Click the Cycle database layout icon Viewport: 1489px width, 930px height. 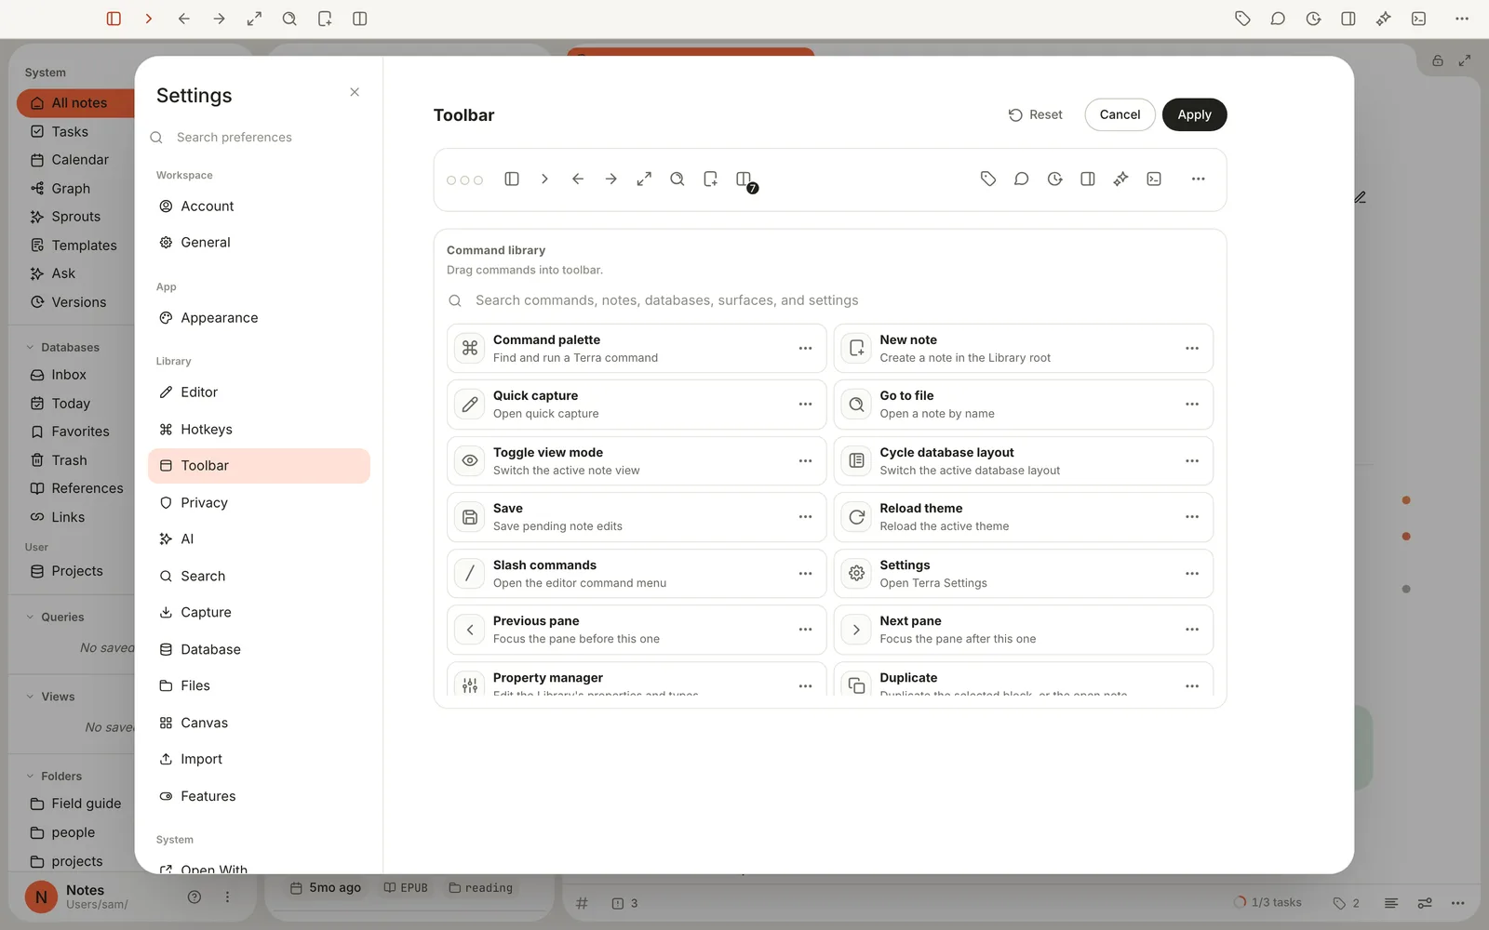856,460
